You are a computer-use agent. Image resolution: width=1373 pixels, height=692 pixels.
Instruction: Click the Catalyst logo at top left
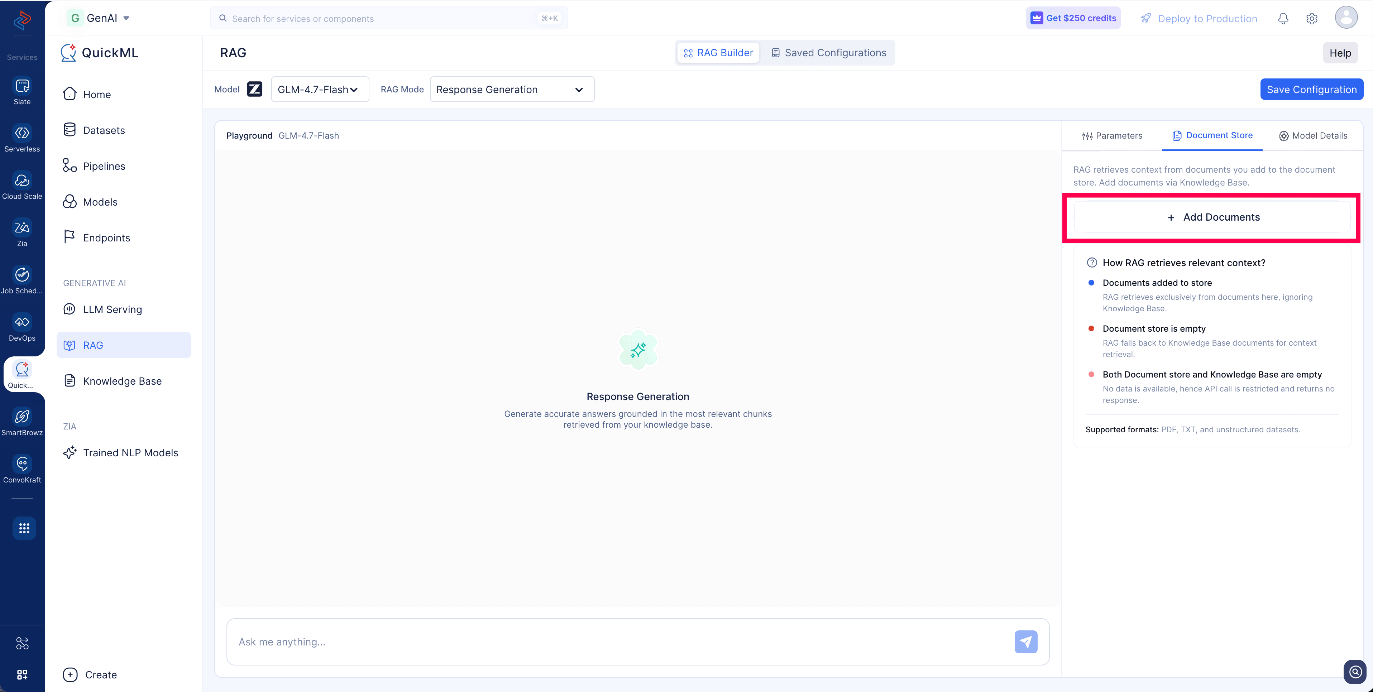(x=22, y=20)
